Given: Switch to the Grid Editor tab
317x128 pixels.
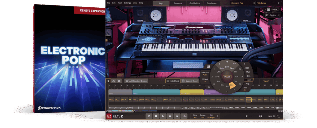Looking at the screenshot, I should coord(194,3).
